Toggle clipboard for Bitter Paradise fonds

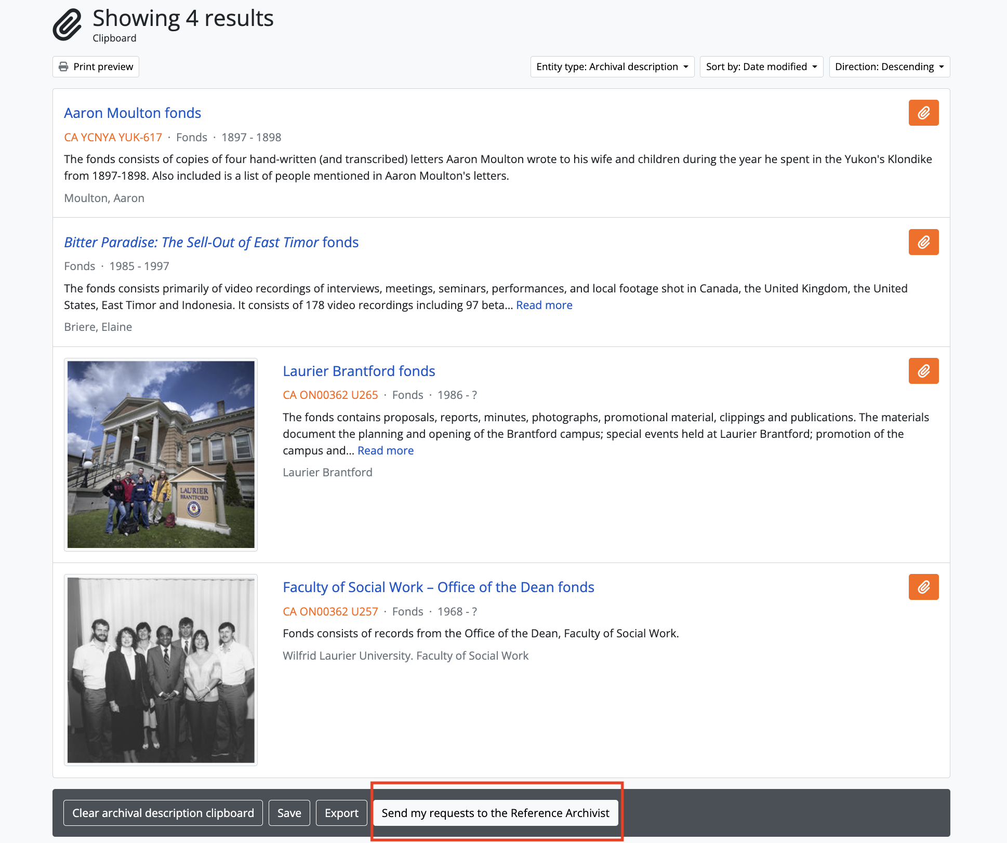point(923,242)
